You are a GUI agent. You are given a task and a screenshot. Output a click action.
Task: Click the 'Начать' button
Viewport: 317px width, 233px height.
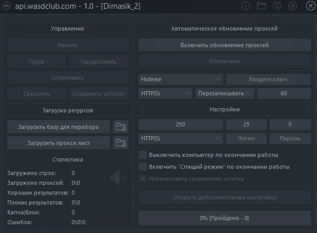pos(67,45)
